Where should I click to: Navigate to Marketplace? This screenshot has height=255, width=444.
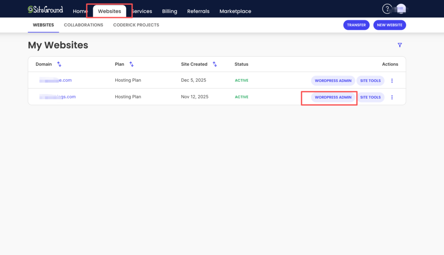pos(235,11)
